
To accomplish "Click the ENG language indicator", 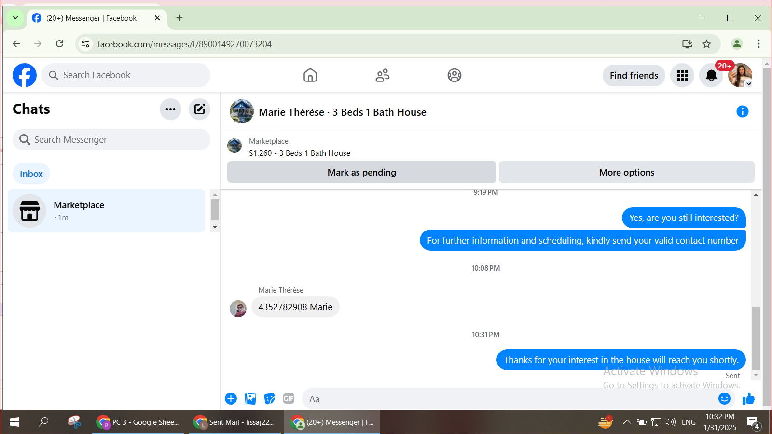I will point(689,422).
